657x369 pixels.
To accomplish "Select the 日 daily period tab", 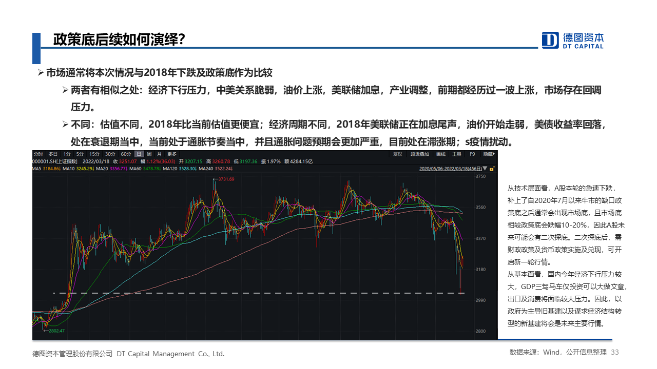I will point(139,154).
